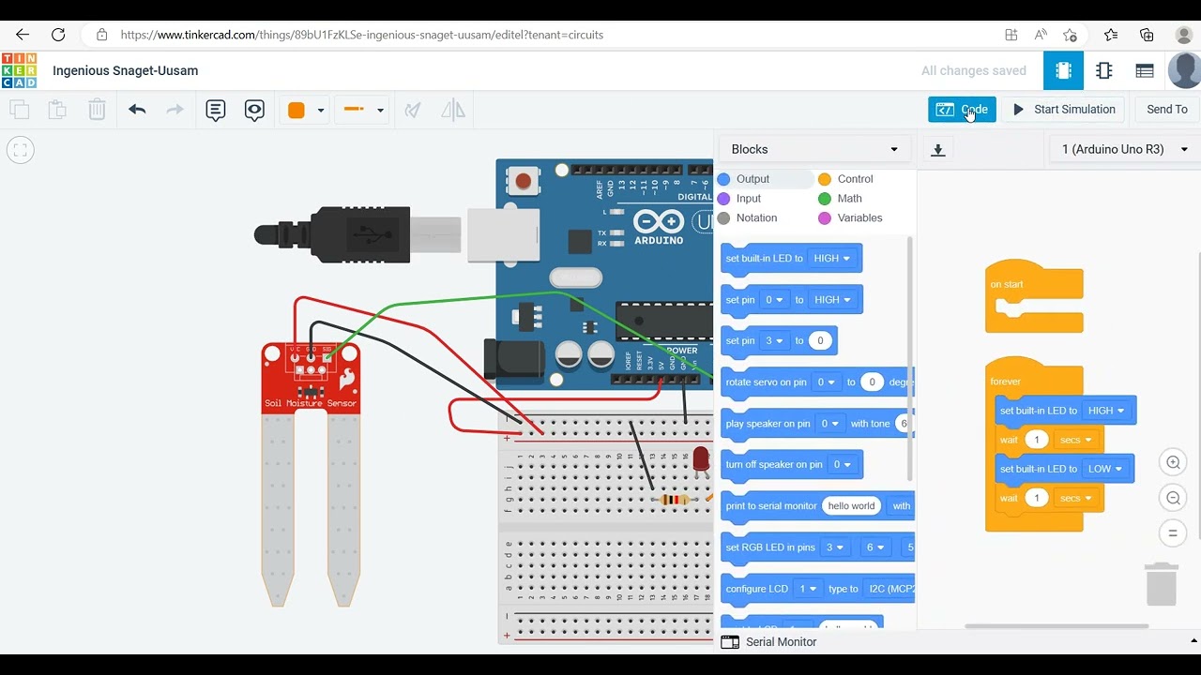Open pin number dropdown on set pin HIGH block

coord(774,300)
